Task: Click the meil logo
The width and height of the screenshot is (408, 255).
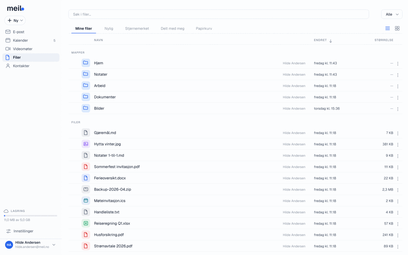Action: coord(16,8)
